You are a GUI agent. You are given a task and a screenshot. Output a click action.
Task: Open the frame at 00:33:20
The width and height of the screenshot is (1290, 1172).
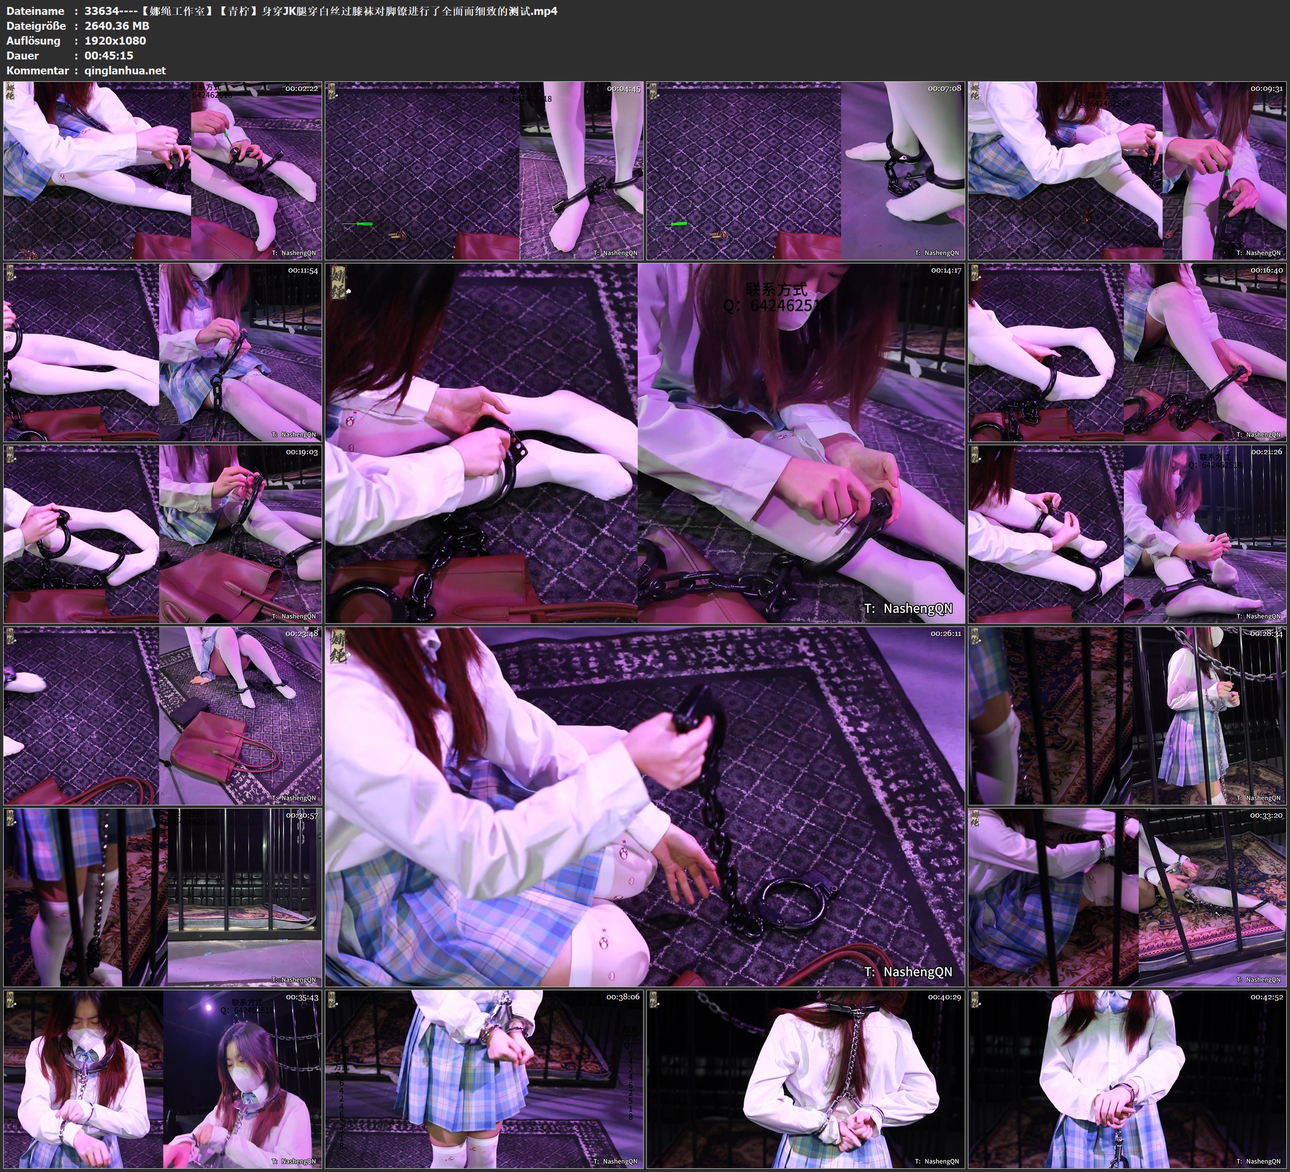pyautogui.click(x=1127, y=897)
